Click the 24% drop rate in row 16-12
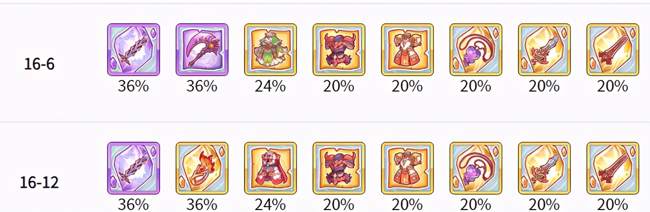The height and width of the screenshot is (212, 650). 270,204
